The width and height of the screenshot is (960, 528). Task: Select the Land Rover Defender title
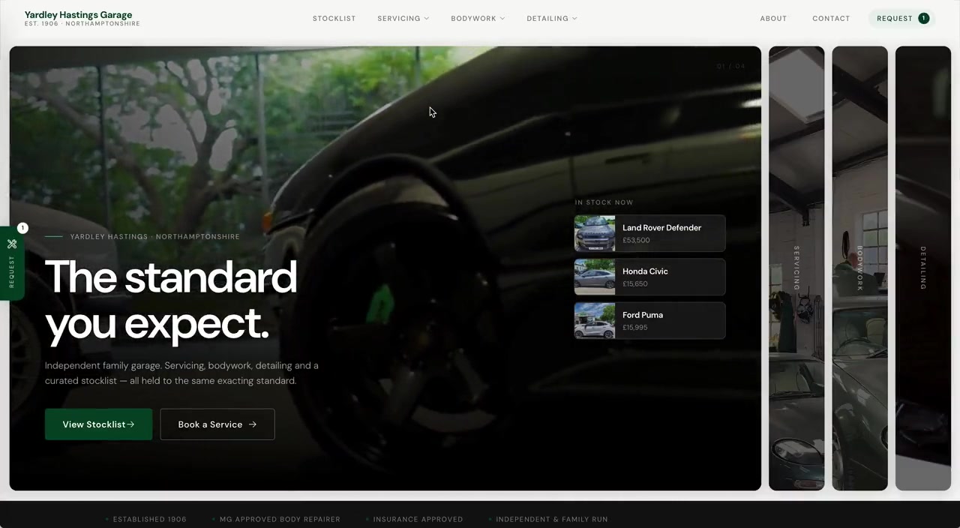click(661, 227)
